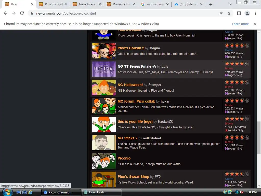The image size is (261, 196).
Task: Open this is your life (nge)
Action: (x=135, y=121)
